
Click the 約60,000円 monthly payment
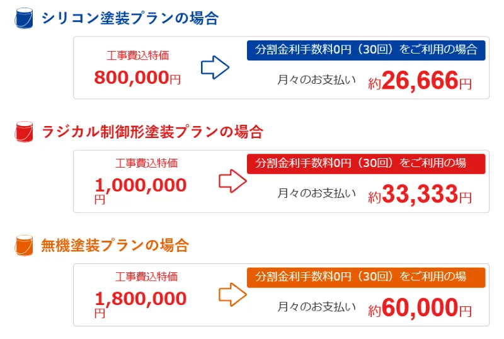click(420, 308)
